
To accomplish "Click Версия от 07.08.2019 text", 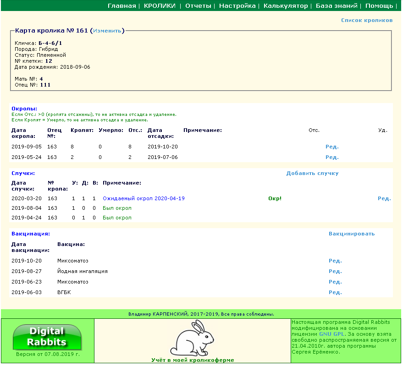I will tap(48, 354).
